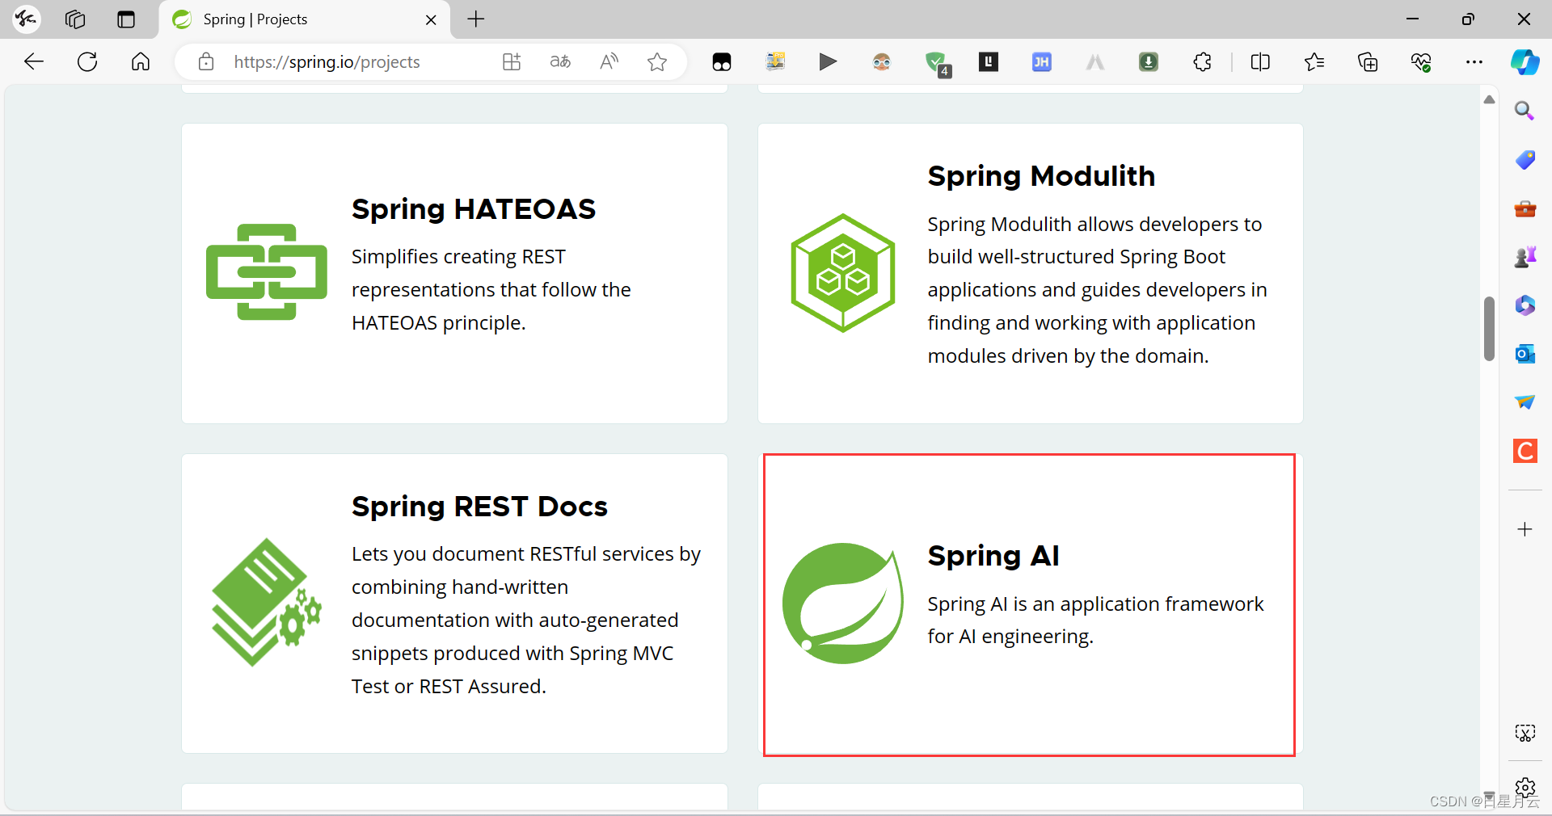This screenshot has width=1552, height=816.
Task: Go back to the previous page
Action: click(x=34, y=61)
